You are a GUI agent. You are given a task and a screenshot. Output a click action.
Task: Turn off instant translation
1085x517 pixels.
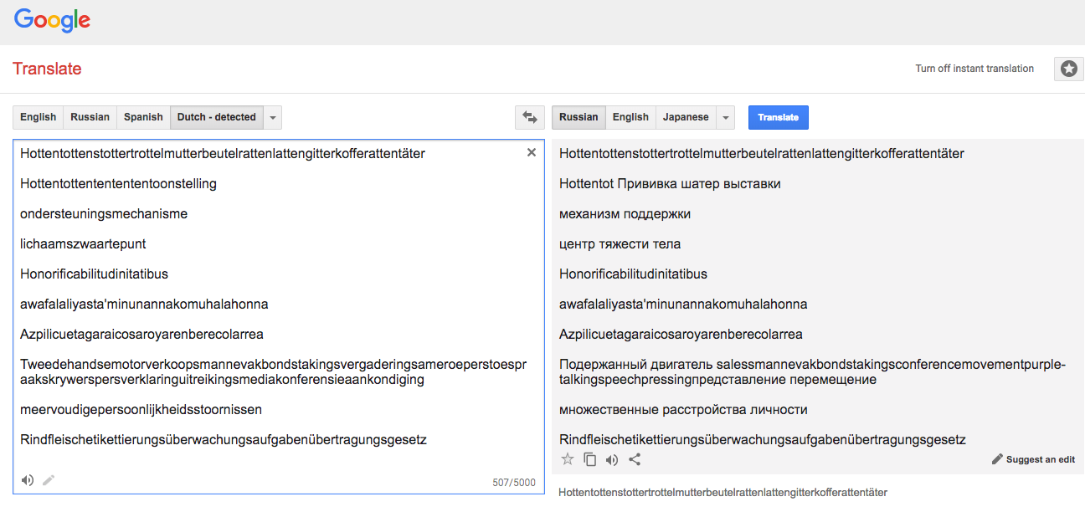974,69
